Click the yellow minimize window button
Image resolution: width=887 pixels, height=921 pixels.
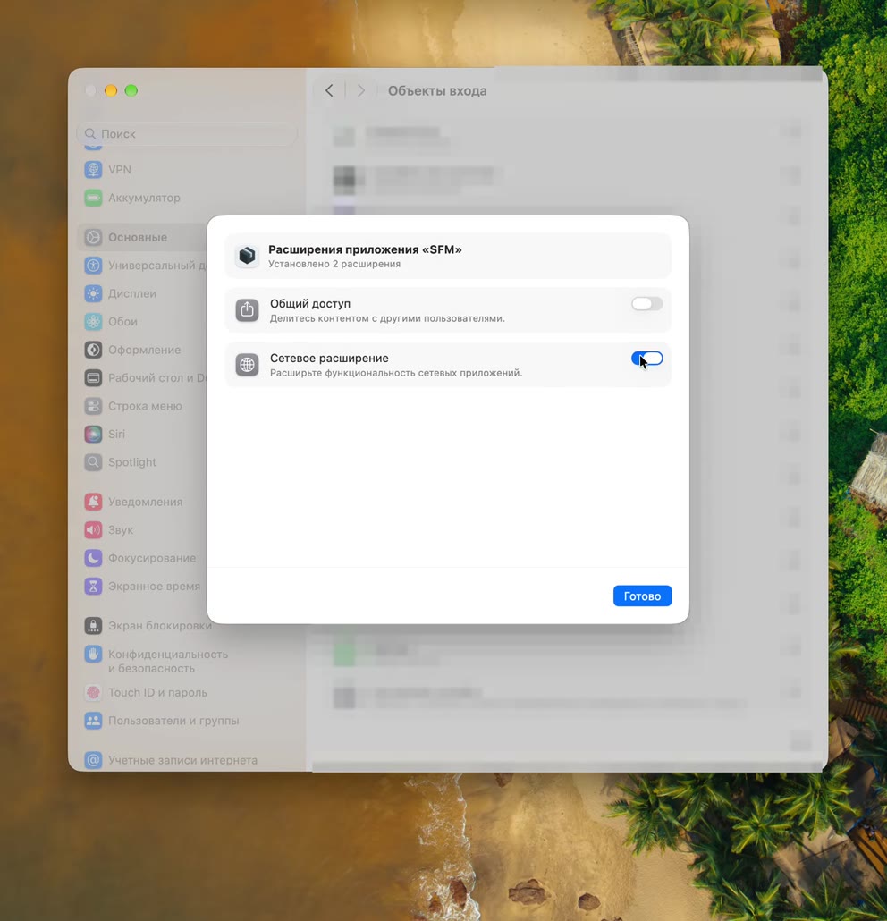[111, 90]
